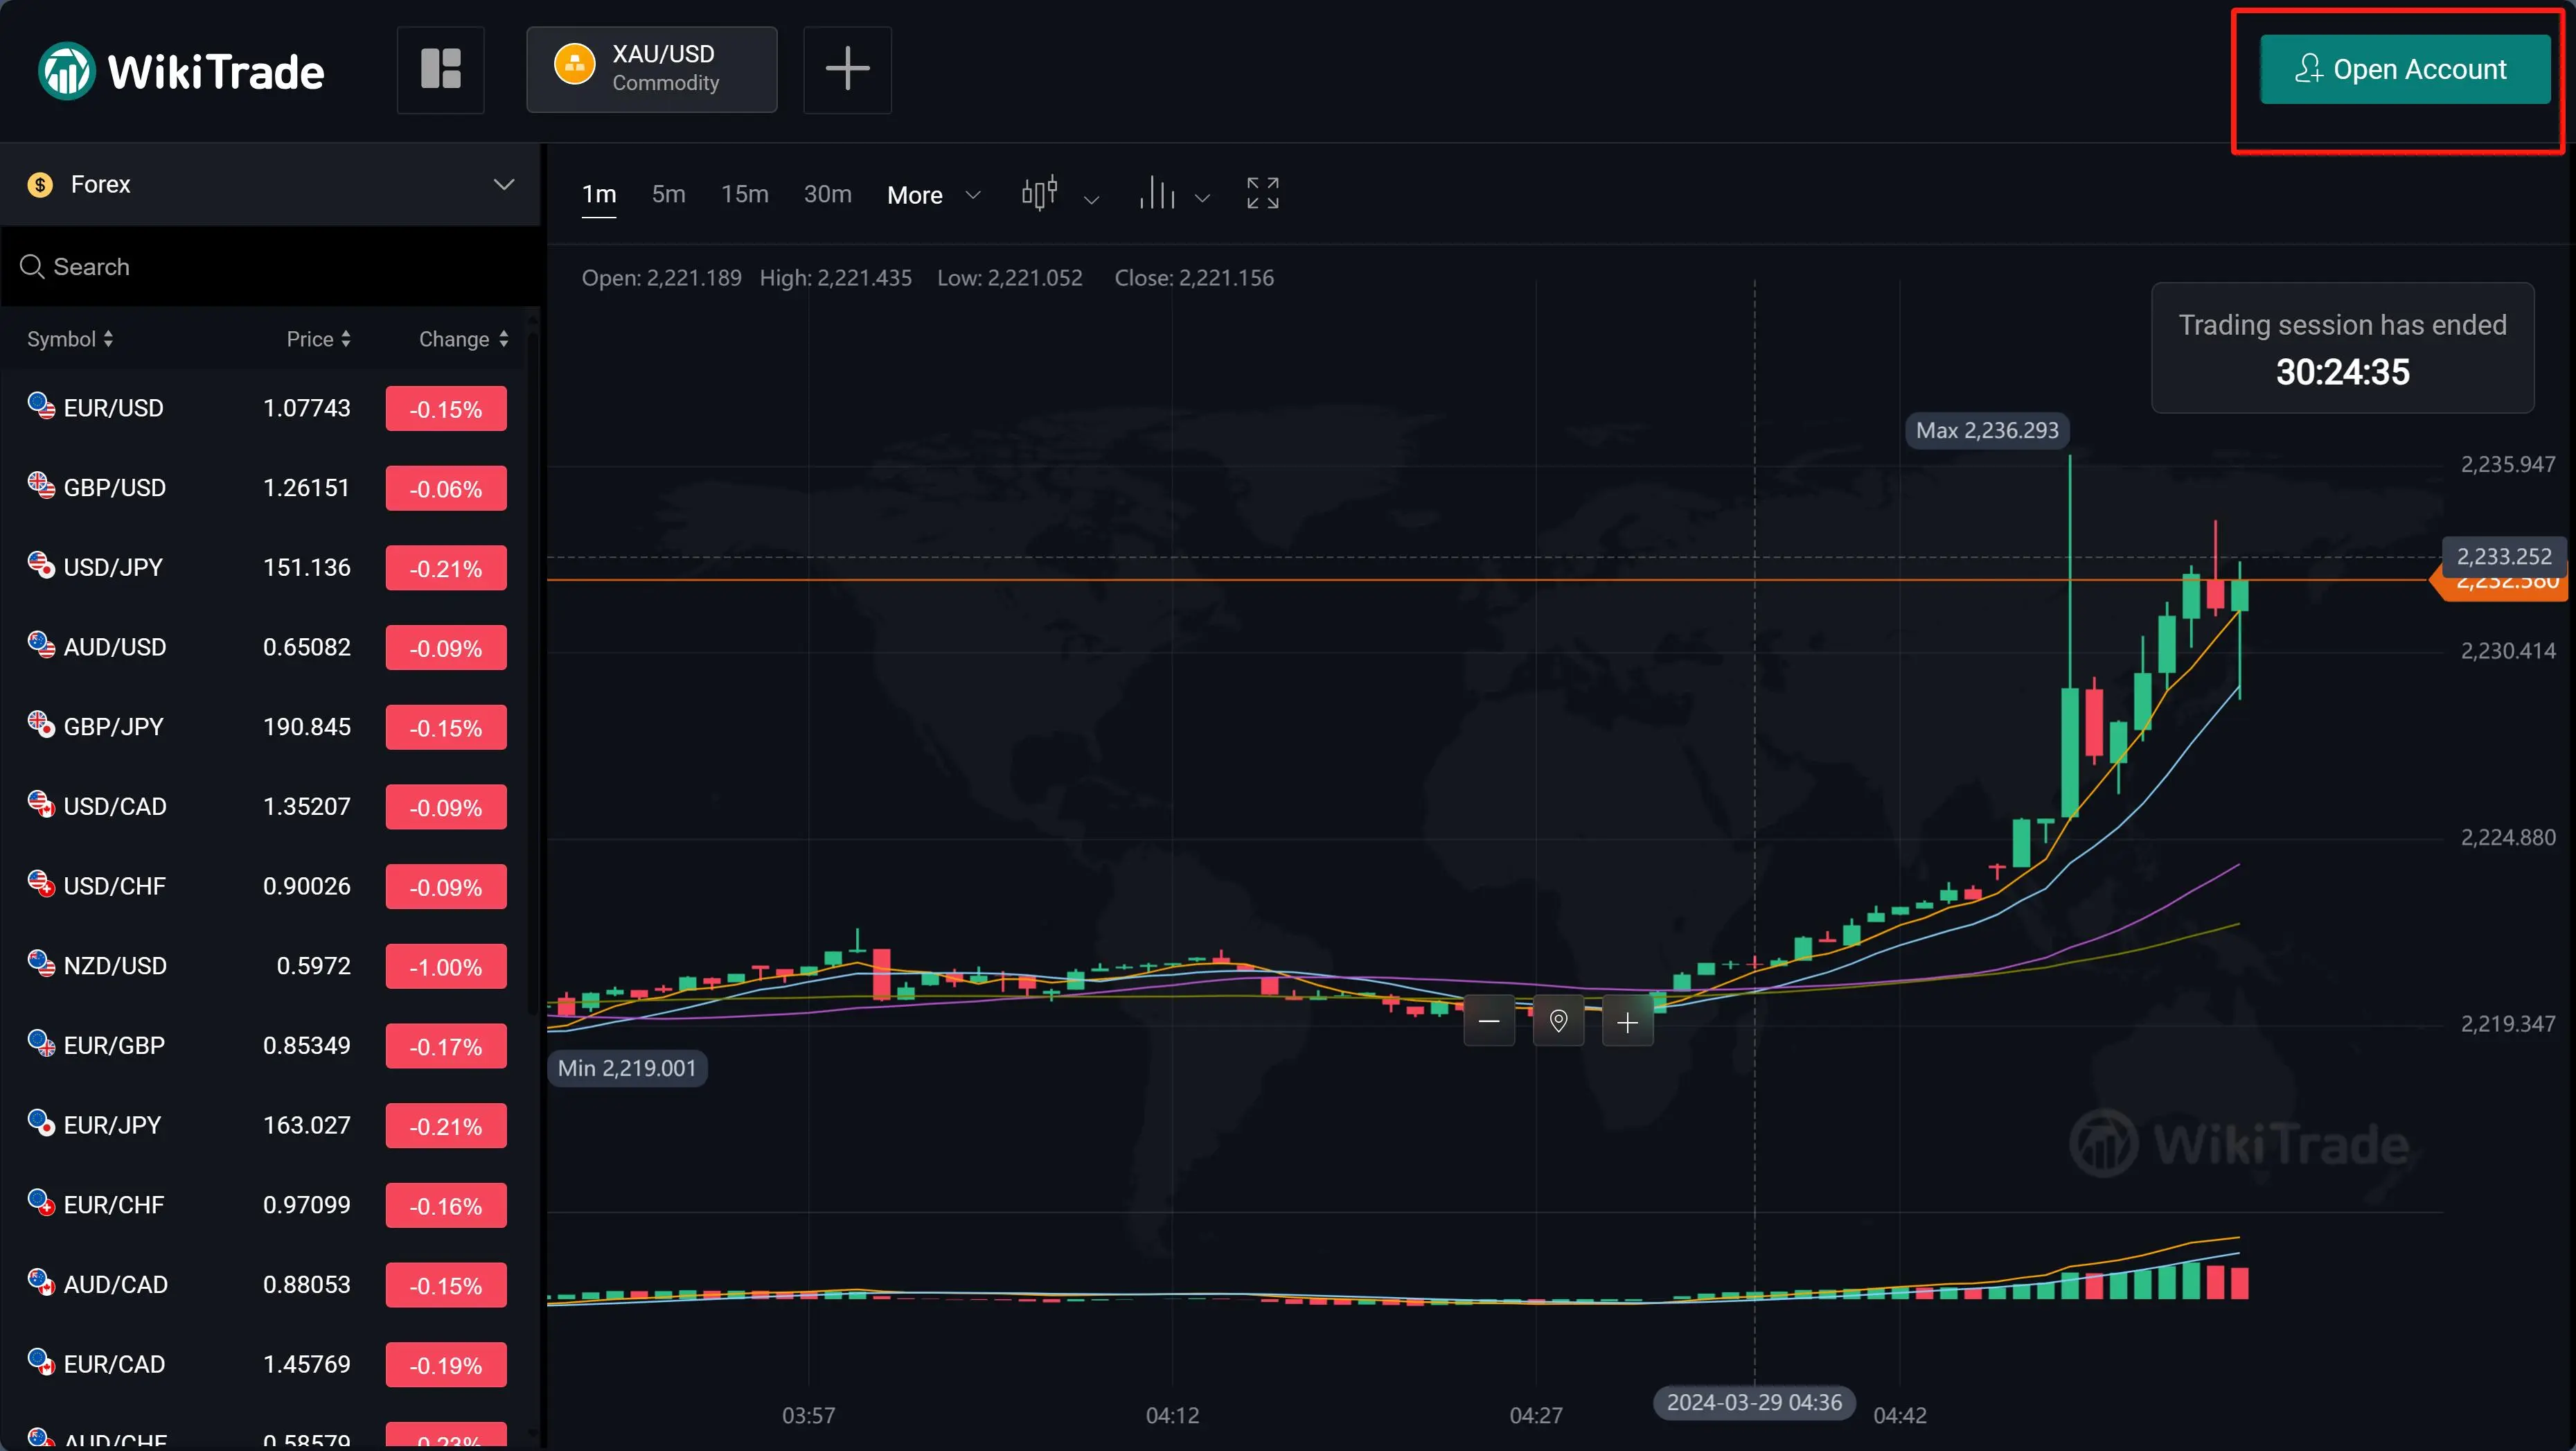Image resolution: width=2576 pixels, height=1451 pixels.
Task: Switch chart to 5m timeframe
Action: coord(669,194)
